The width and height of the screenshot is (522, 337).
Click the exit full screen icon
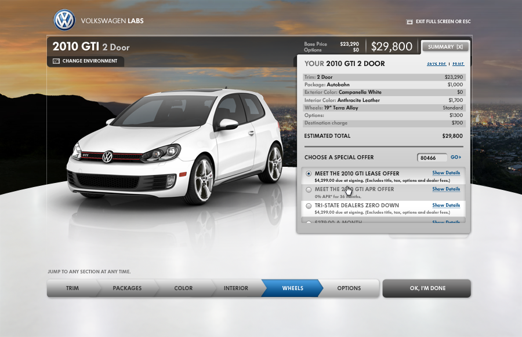point(409,21)
